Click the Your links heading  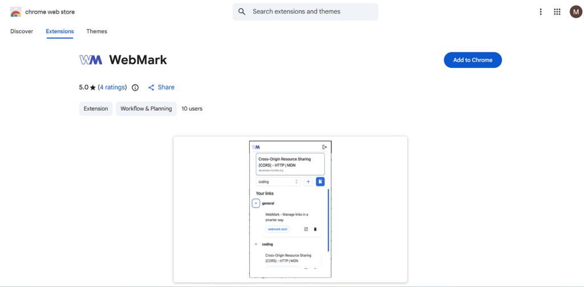tap(265, 193)
